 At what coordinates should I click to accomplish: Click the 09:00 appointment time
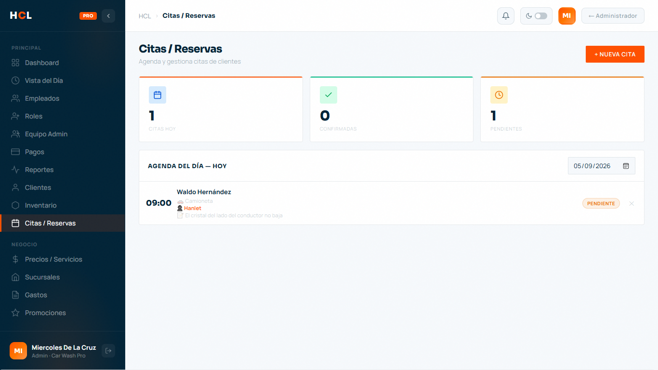(x=159, y=203)
